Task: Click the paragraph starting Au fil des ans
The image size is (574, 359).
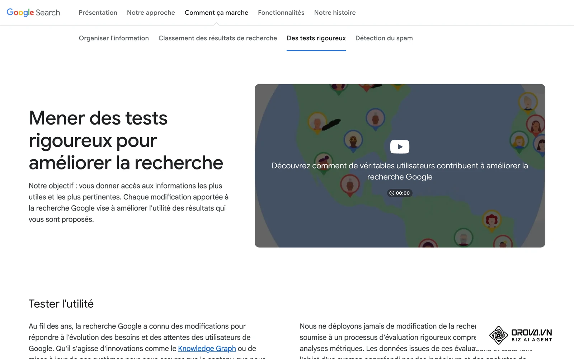Action: coord(147,341)
